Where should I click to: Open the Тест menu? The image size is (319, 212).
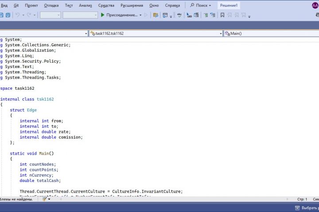(x=69, y=5)
